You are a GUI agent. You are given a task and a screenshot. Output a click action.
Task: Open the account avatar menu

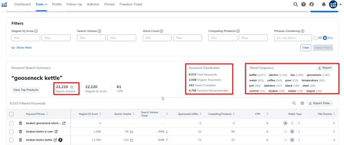pyautogui.click(x=333, y=4)
